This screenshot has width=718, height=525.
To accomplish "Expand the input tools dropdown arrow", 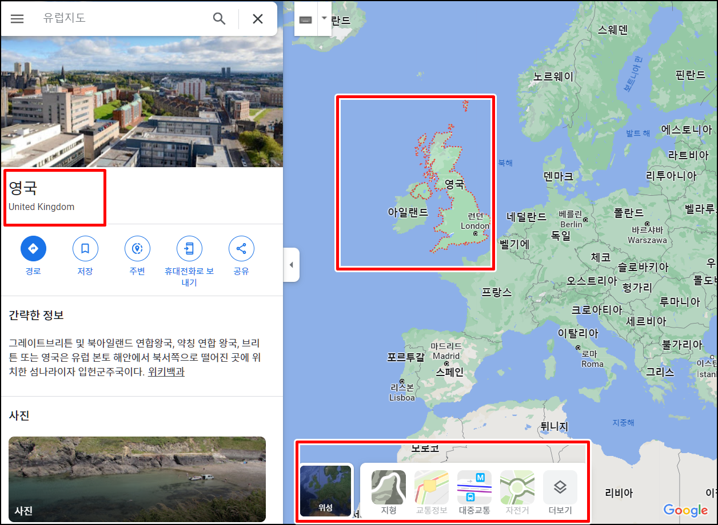I will click(x=324, y=18).
